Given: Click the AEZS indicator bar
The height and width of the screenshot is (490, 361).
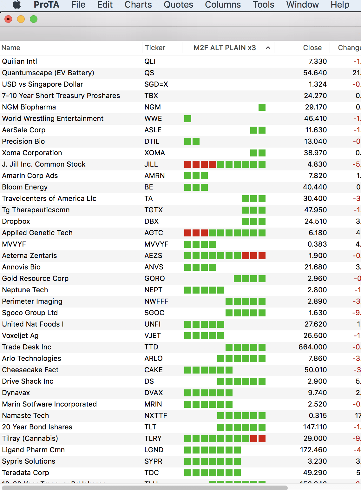Looking at the screenshot, I should [x=225, y=256].
